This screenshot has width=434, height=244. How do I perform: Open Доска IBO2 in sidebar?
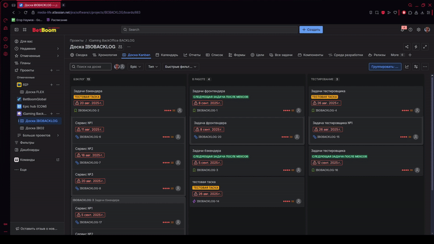(35, 128)
